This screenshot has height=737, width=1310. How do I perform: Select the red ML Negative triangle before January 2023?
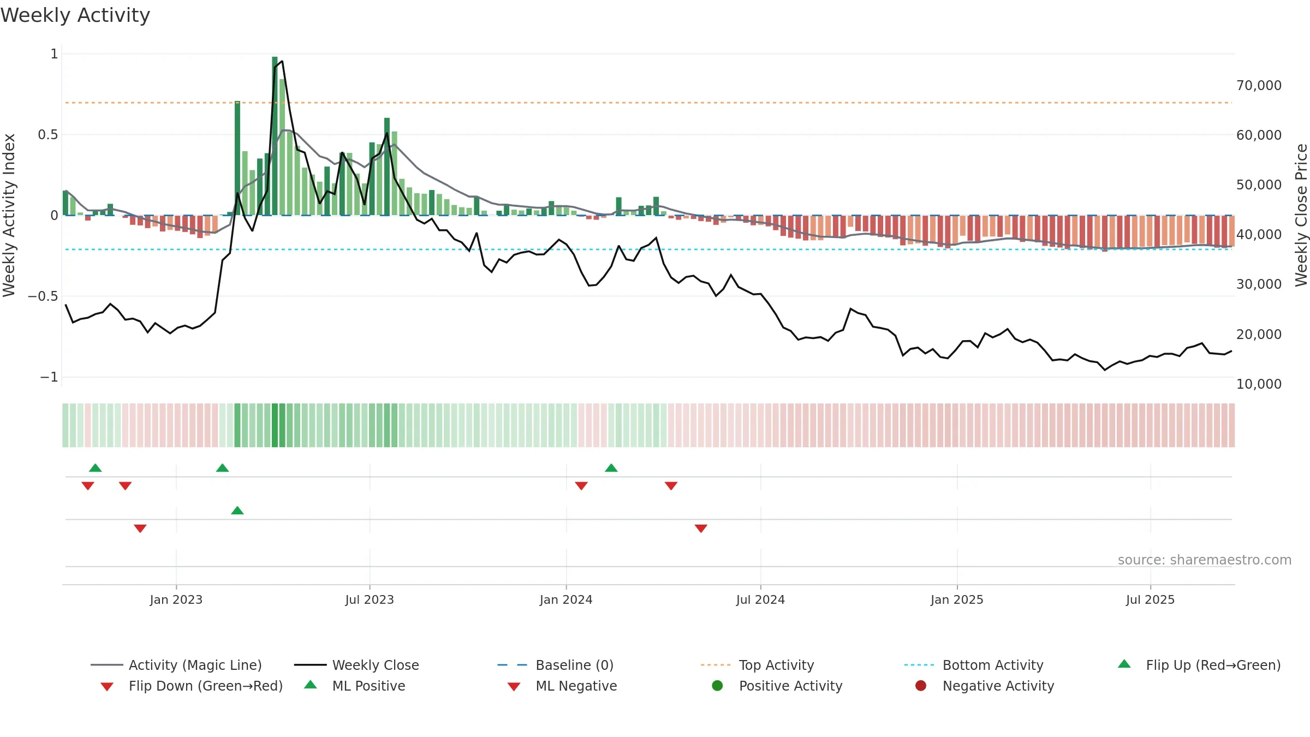tap(140, 528)
